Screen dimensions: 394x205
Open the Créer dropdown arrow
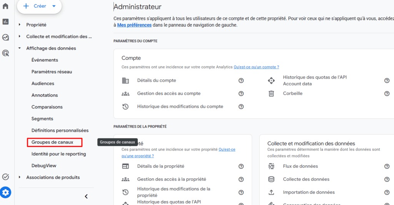pos(54,6)
